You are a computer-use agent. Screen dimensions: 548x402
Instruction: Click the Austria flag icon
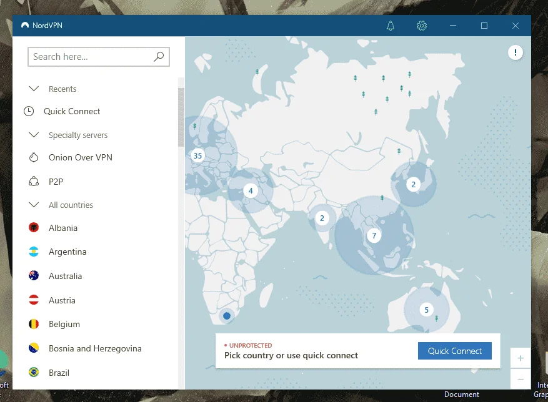[x=34, y=300]
